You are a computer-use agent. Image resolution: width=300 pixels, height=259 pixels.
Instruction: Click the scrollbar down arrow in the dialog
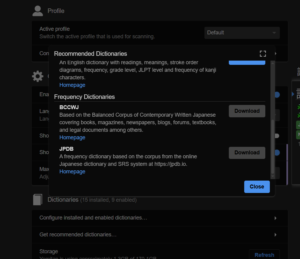click(273, 176)
